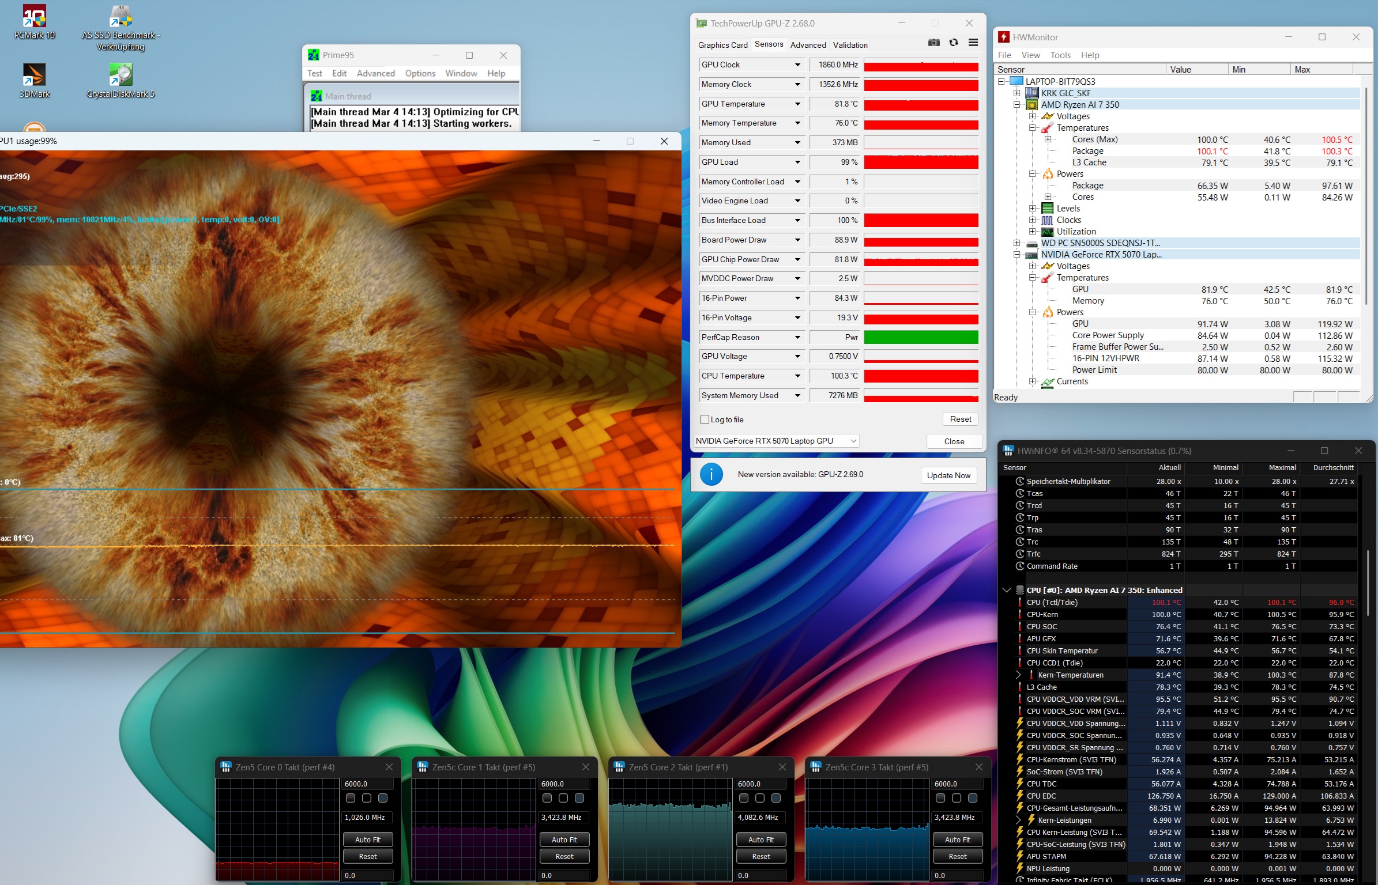This screenshot has width=1378, height=885.
Task: Click the Update Now button
Action: pos(948,475)
